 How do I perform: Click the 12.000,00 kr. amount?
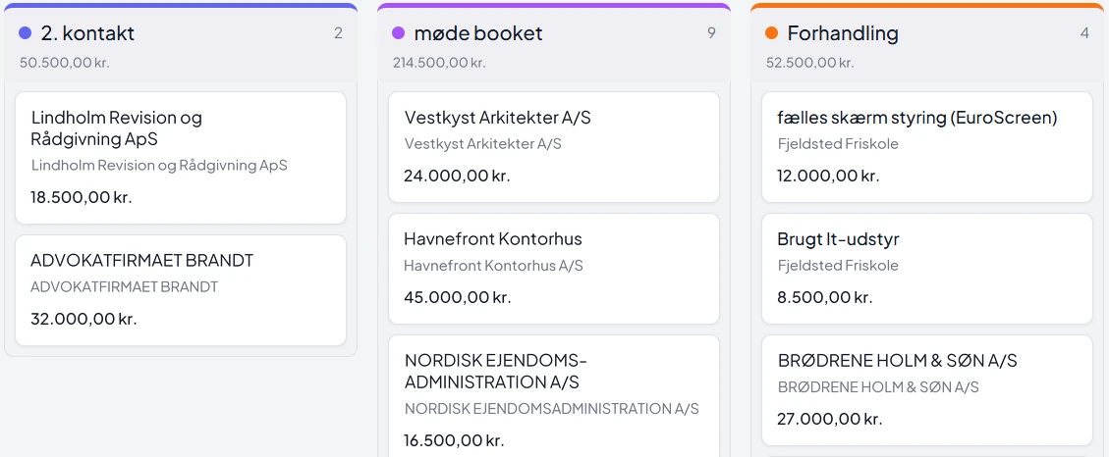[x=827, y=176]
